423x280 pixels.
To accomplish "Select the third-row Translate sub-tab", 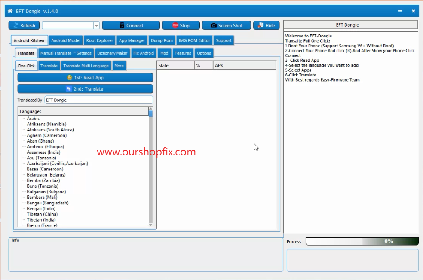I will coord(49,66).
